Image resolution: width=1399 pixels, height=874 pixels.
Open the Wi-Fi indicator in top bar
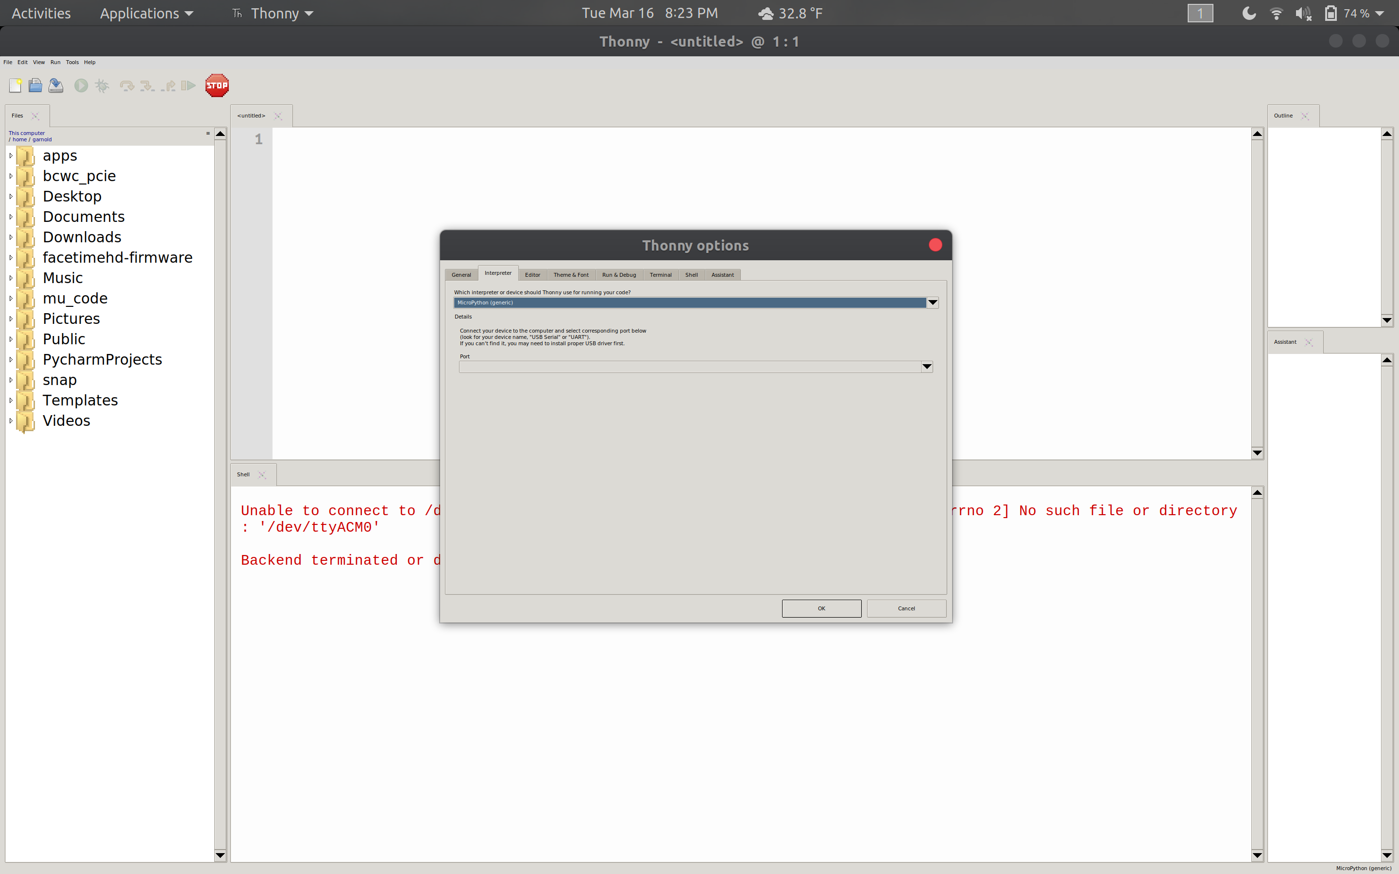point(1276,13)
